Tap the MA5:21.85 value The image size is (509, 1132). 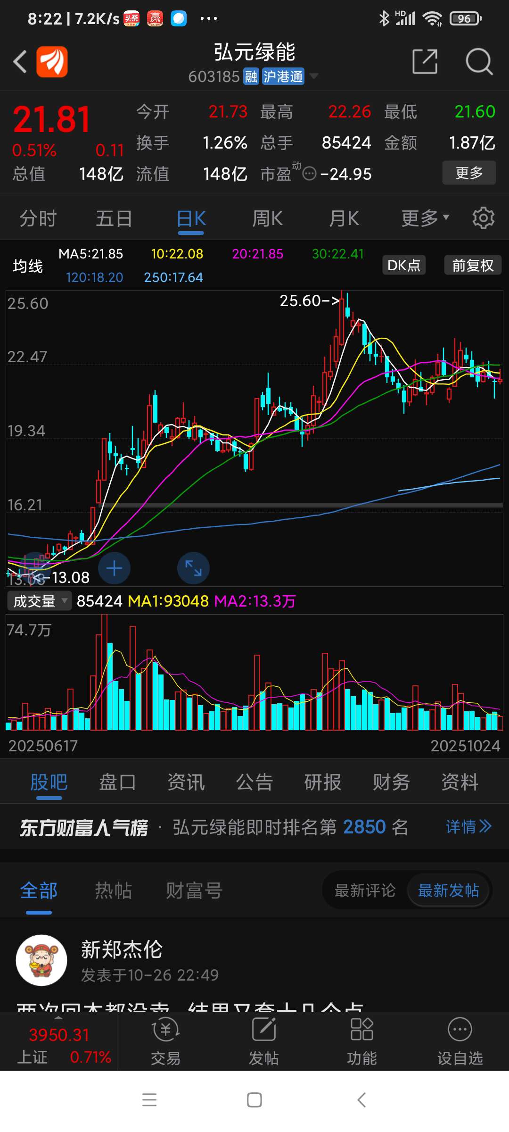pos(90,254)
